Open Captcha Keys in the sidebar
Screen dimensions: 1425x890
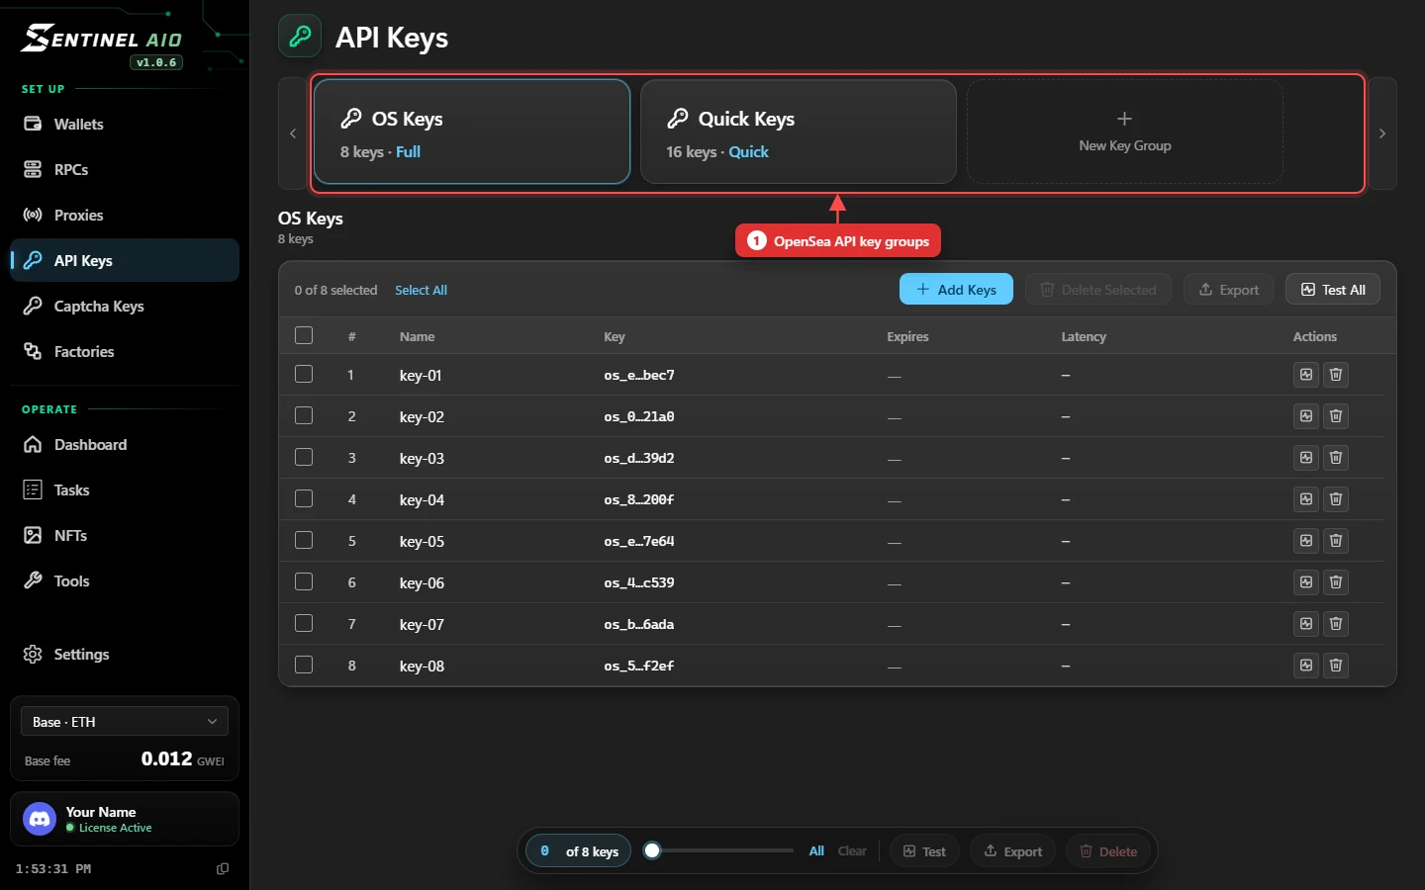point(125,306)
